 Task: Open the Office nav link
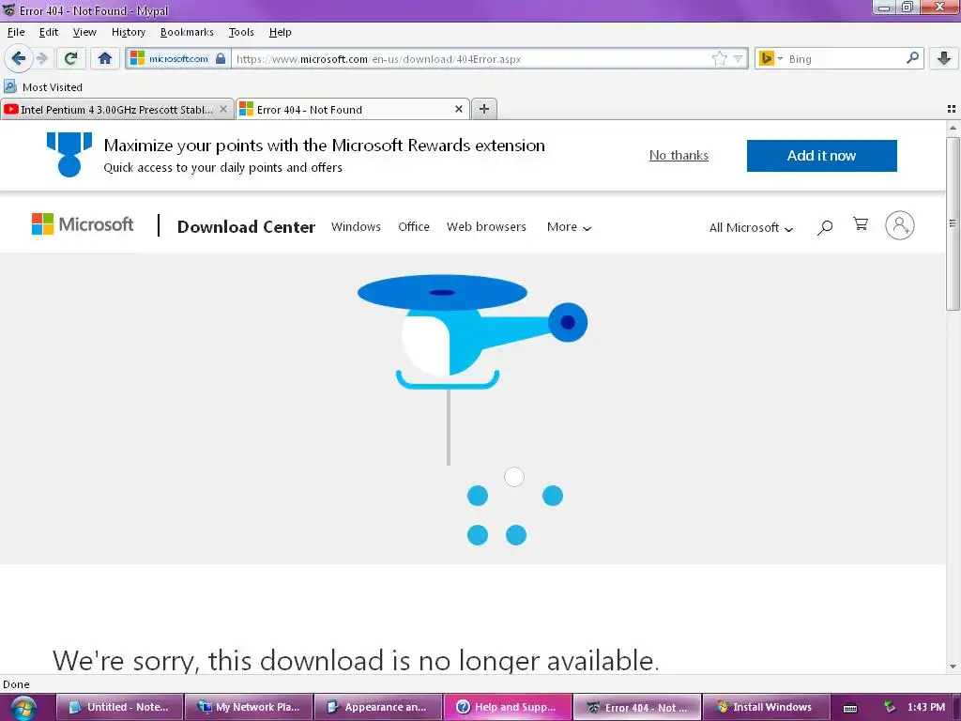click(x=414, y=227)
